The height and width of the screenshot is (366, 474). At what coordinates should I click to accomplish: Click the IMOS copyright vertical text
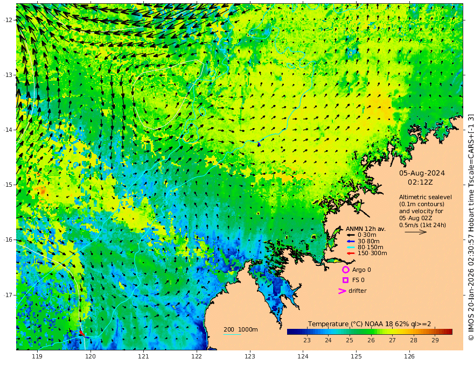click(471, 227)
